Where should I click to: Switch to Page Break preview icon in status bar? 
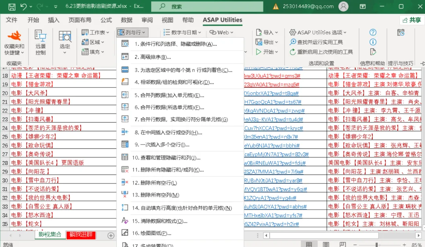tap(343, 244)
